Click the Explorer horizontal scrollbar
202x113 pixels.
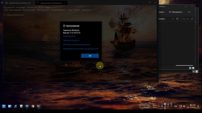(184, 66)
